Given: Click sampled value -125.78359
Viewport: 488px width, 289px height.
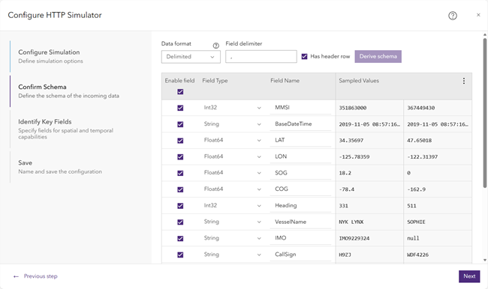Looking at the screenshot, I should tap(354, 157).
